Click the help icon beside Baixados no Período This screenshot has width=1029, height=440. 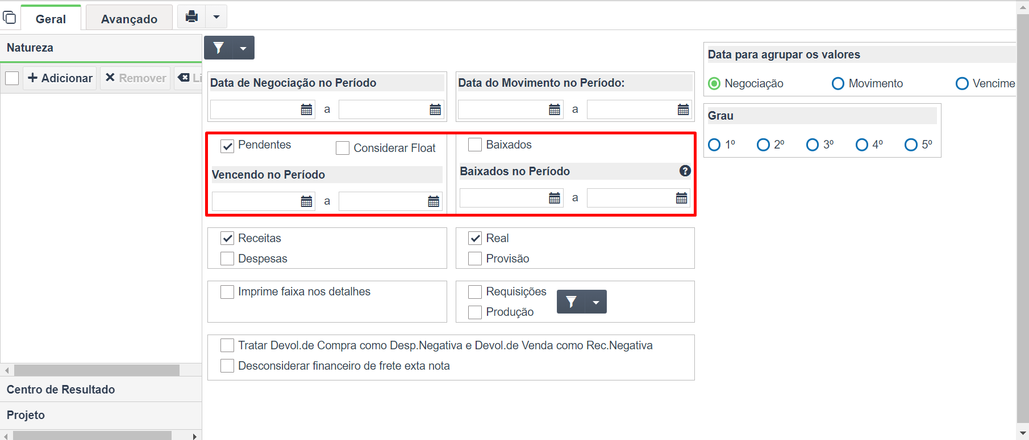point(685,171)
